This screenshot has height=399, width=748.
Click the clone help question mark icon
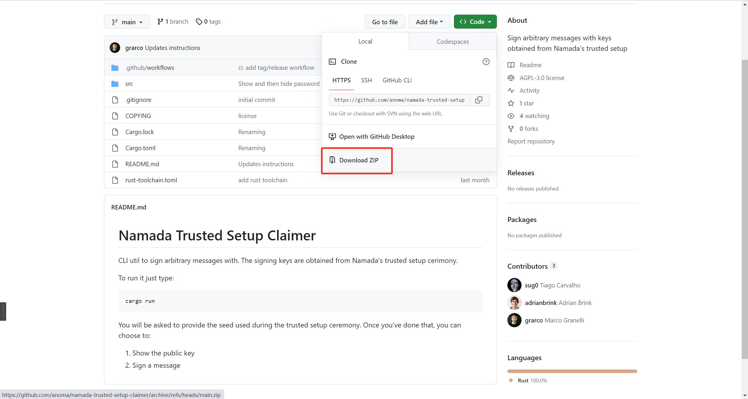coord(486,62)
